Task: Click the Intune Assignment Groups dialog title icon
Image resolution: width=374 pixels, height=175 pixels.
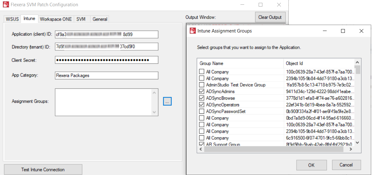Action: [x=192, y=31]
